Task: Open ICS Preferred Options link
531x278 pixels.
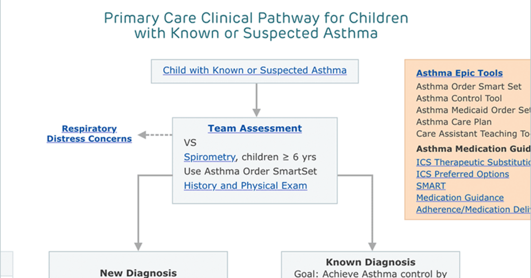Action: [462, 174]
